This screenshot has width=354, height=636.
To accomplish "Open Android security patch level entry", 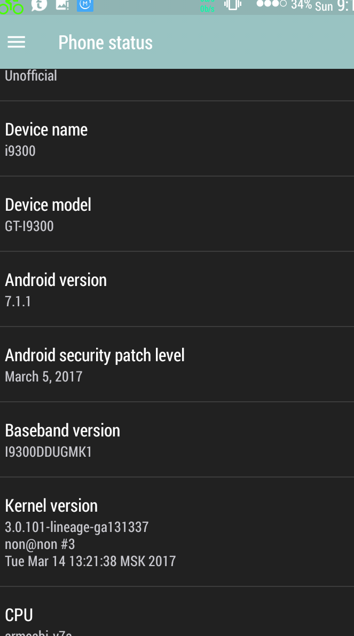I will [177, 364].
